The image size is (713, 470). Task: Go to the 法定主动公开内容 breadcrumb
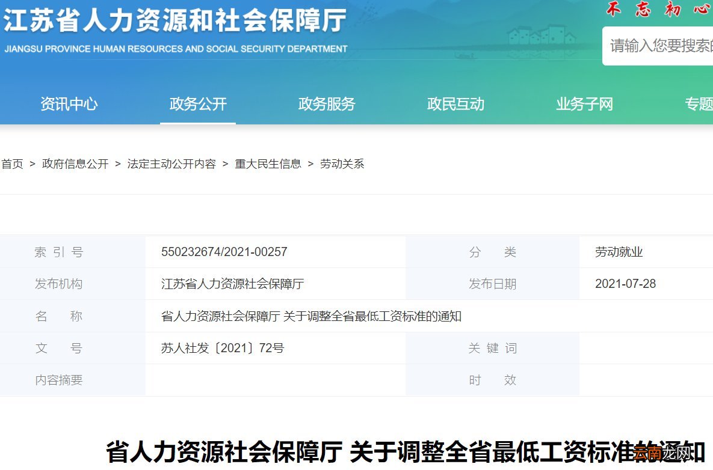click(171, 163)
